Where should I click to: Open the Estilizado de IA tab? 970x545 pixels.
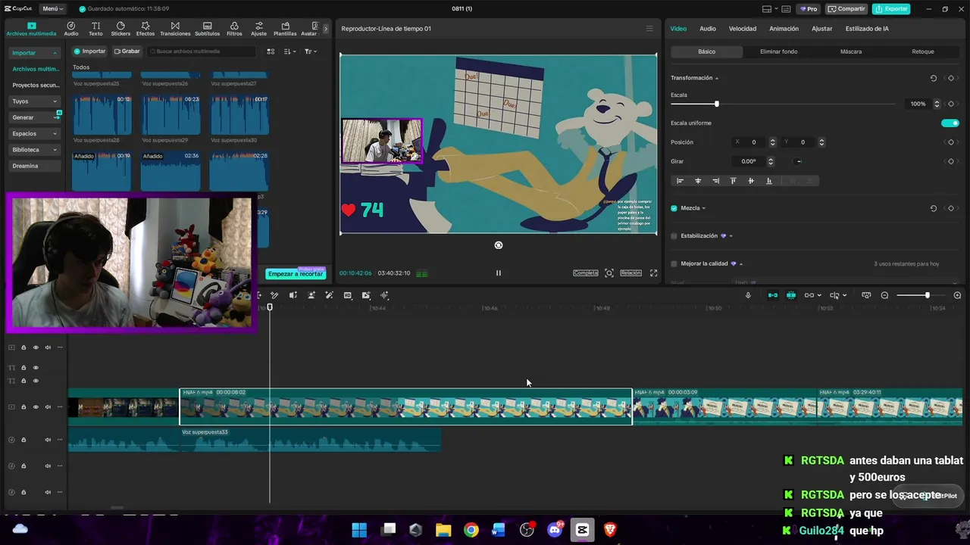tap(867, 29)
